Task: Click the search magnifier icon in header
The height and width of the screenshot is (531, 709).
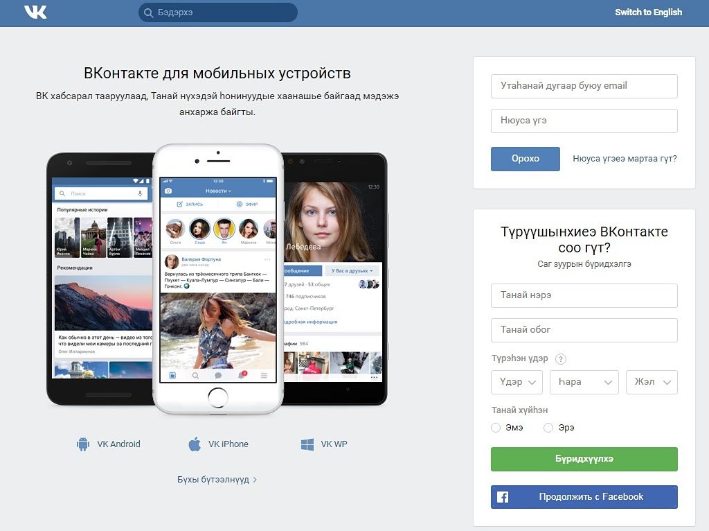Action: [148, 12]
